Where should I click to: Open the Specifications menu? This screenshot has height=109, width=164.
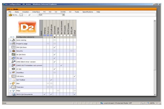(x=88, y=12)
